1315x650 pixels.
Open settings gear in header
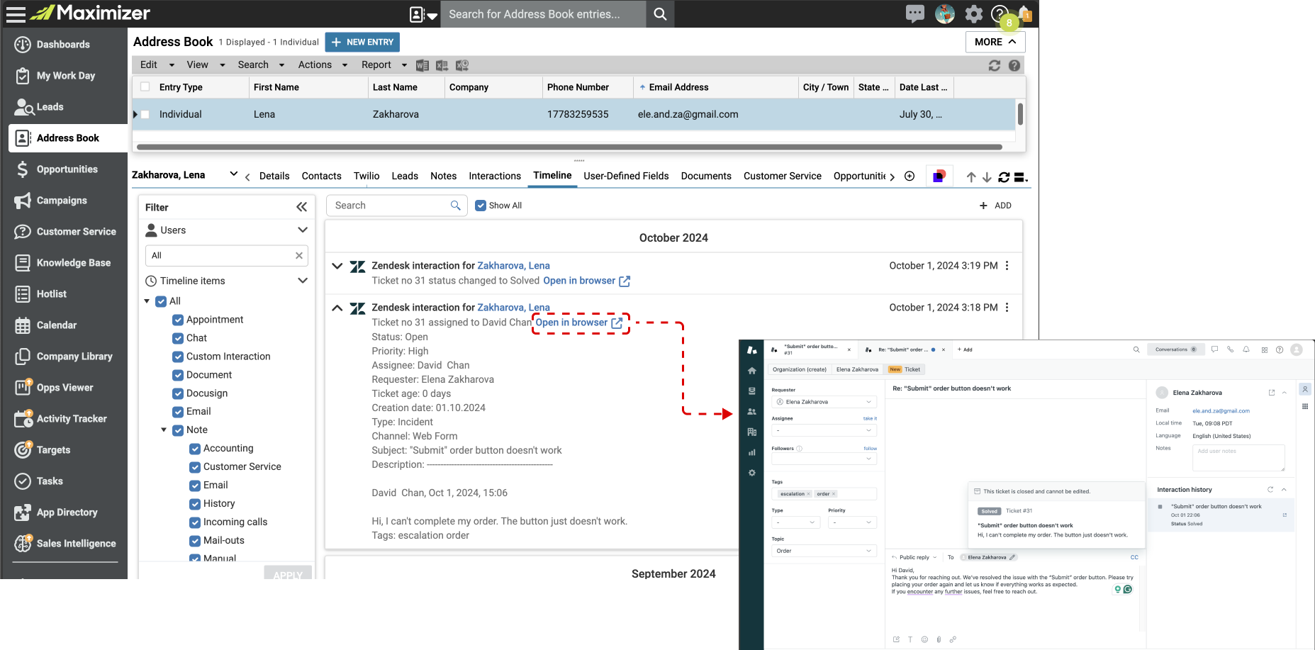point(974,13)
